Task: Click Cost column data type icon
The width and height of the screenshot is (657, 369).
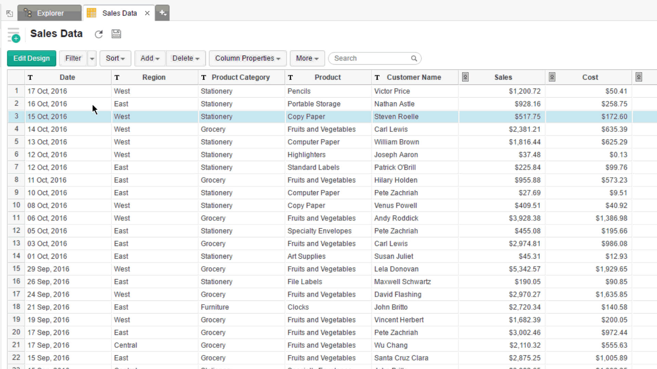Action: tap(552, 77)
